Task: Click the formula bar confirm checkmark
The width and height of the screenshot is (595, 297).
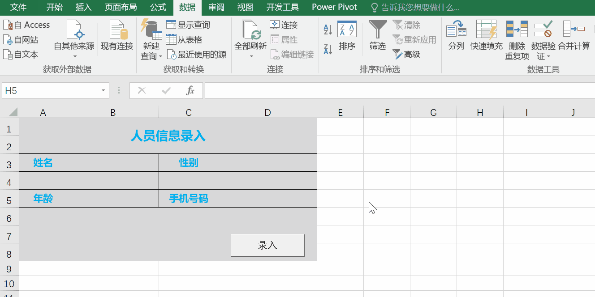Action: pos(166,91)
